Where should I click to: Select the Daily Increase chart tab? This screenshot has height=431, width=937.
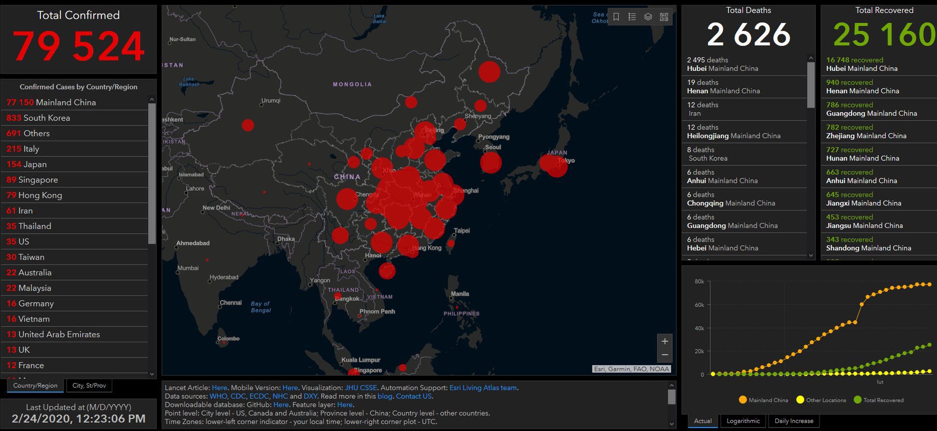click(794, 421)
